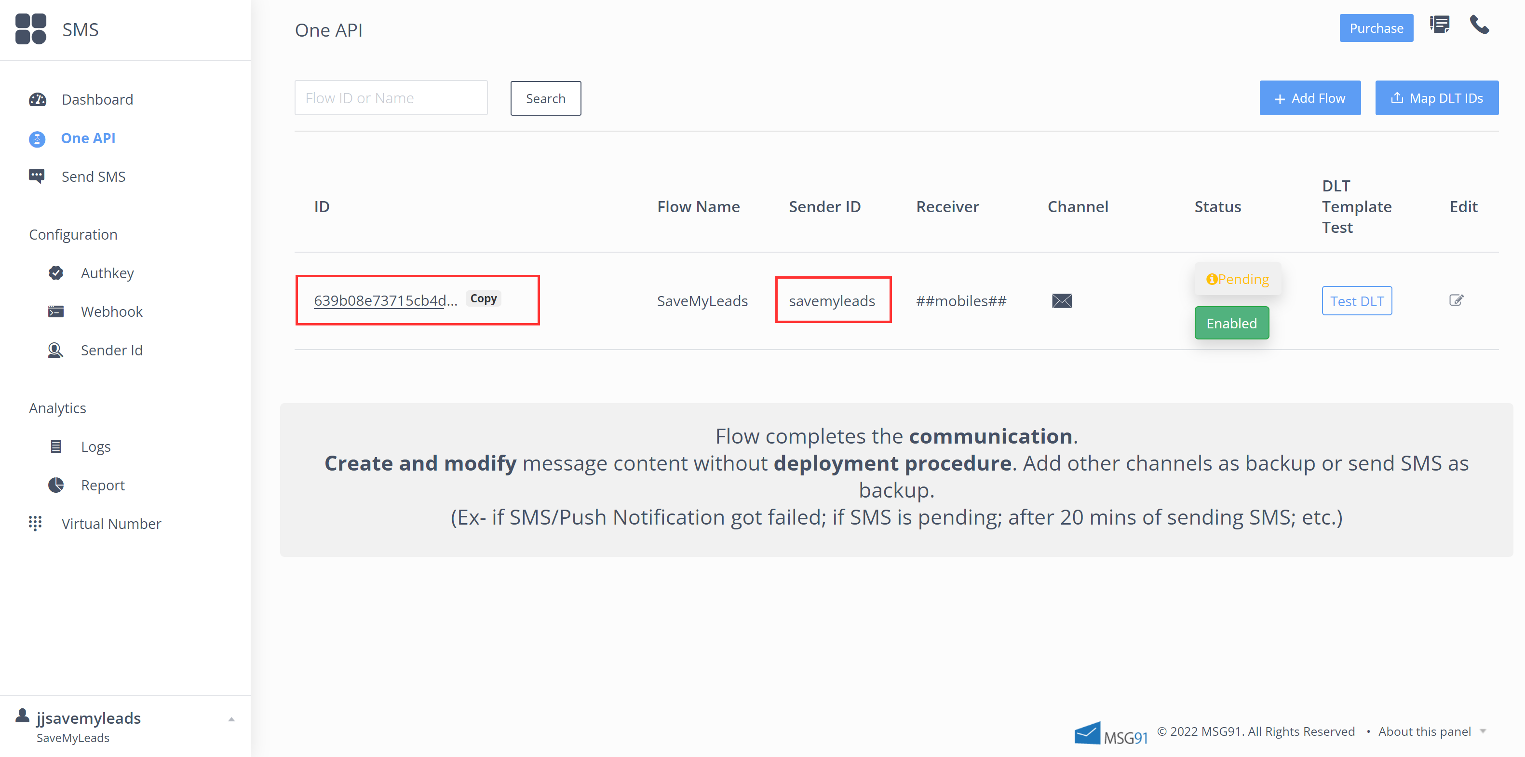Click the edit pencil icon for SaveMyLeads flow
This screenshot has width=1525, height=757.
(x=1457, y=300)
